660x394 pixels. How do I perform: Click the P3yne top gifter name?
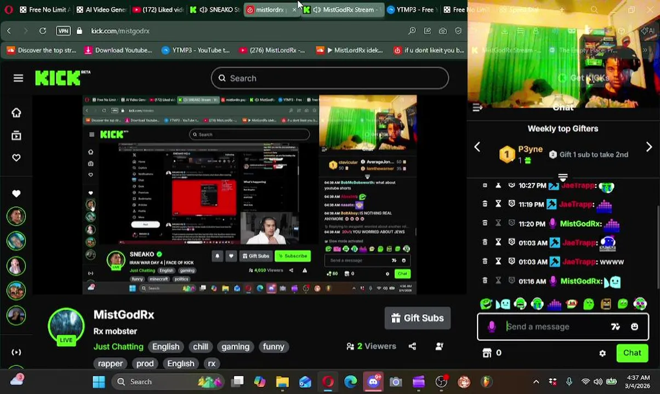(530, 149)
